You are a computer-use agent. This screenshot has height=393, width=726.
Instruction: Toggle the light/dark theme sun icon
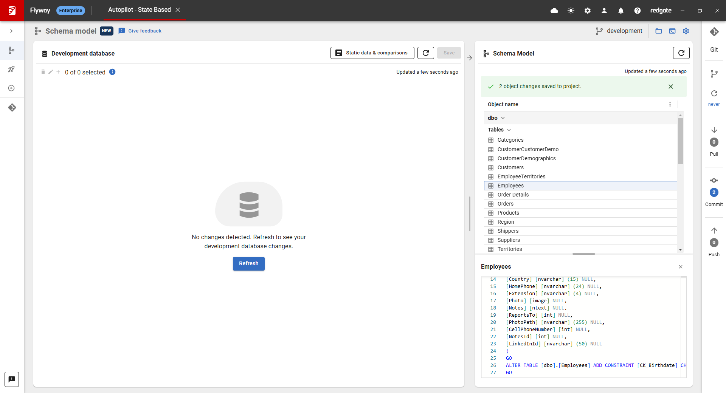(571, 11)
